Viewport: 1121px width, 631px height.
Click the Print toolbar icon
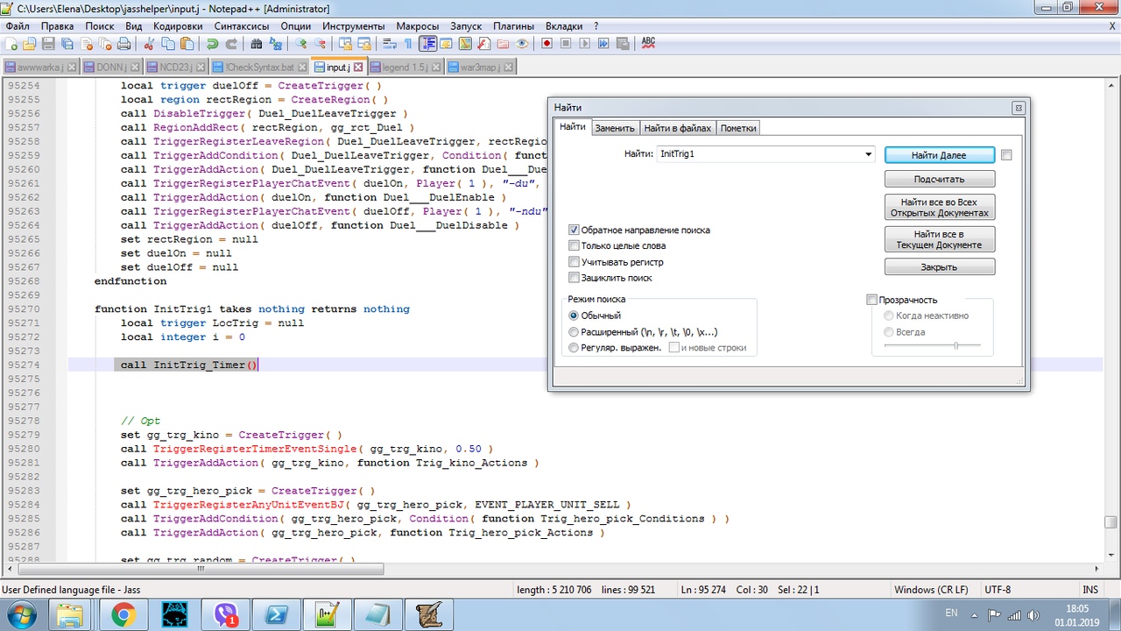tap(123, 44)
